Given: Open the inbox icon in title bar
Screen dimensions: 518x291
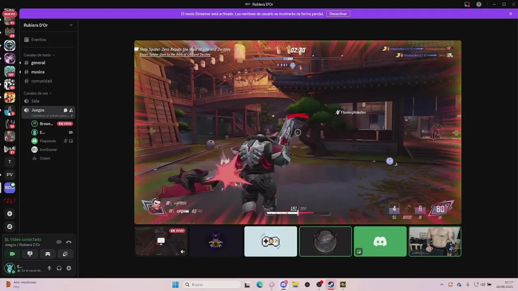Looking at the screenshot, I should point(467,4).
